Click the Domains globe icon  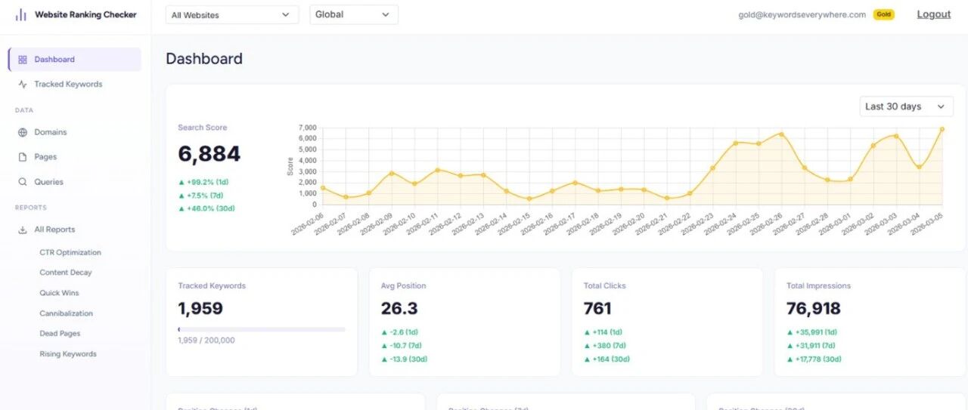[x=23, y=132]
